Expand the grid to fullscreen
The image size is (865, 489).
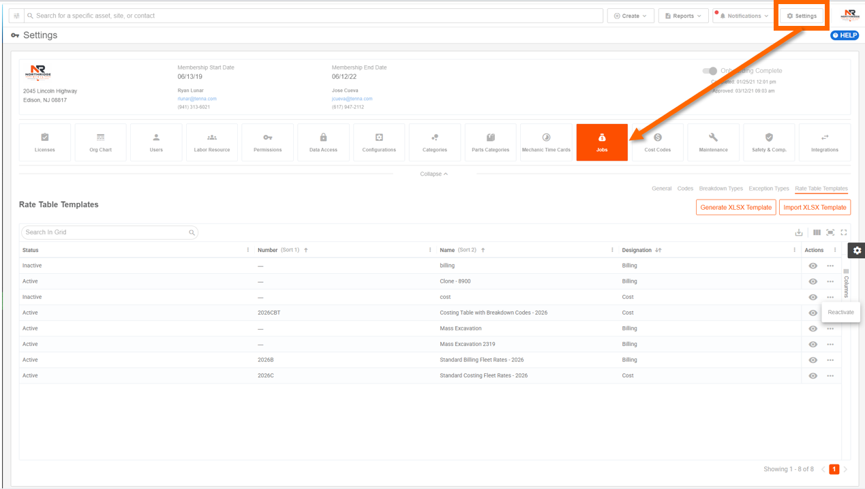tap(844, 233)
